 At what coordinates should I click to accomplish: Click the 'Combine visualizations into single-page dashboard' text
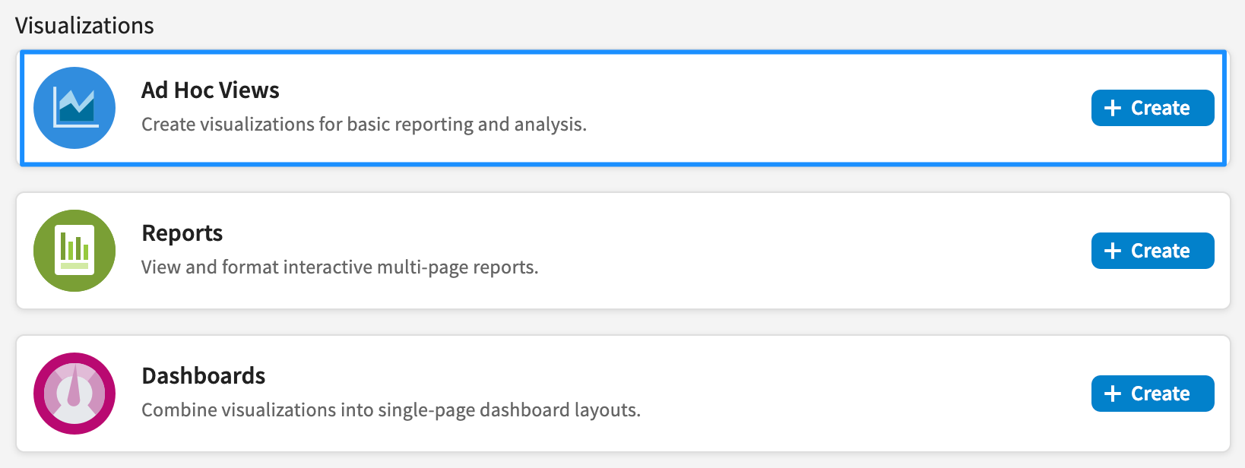[x=391, y=409]
